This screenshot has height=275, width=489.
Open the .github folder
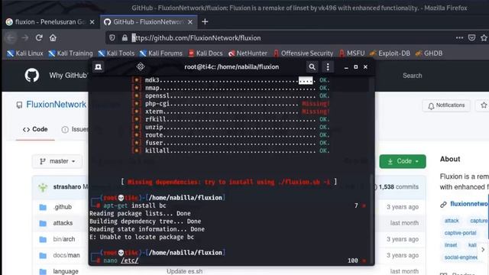click(x=63, y=207)
